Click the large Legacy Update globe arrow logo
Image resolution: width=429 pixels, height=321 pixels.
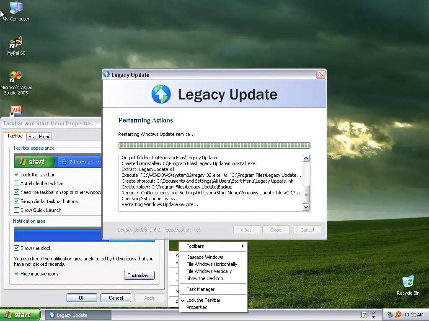pyautogui.click(x=161, y=94)
